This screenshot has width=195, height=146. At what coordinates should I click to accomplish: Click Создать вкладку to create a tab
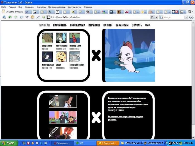[x=13, y=12]
